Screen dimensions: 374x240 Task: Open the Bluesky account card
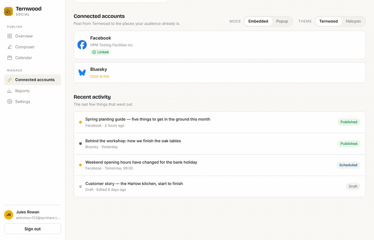[x=220, y=73]
